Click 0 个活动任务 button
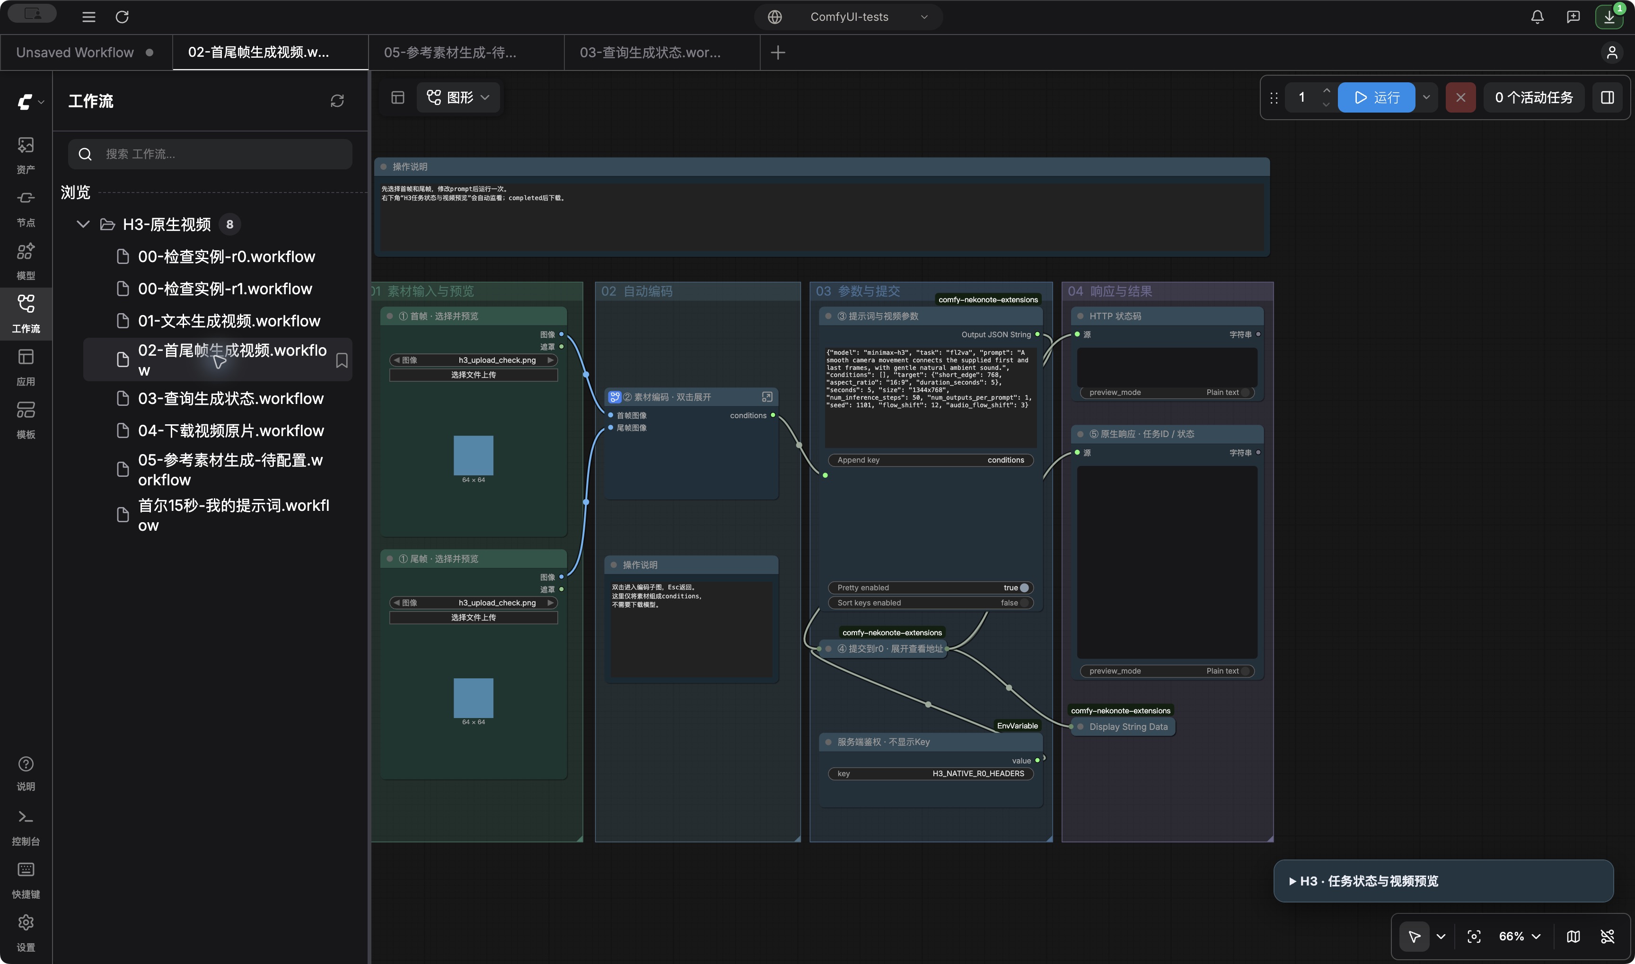The width and height of the screenshot is (1635, 964). tap(1534, 97)
